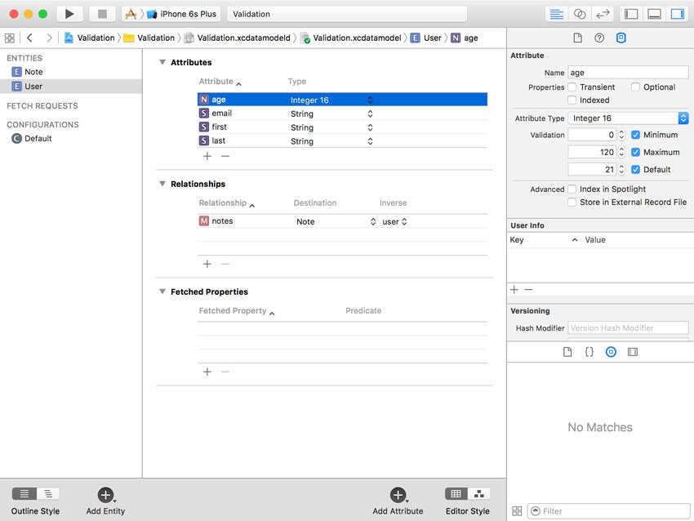Open the User entity breadcrumb

coord(425,38)
